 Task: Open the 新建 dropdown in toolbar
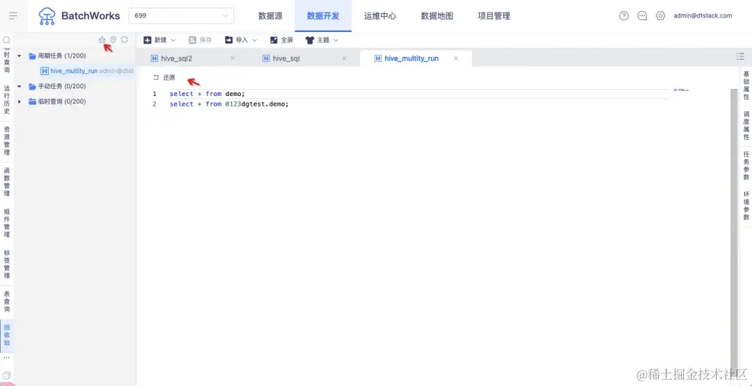pyautogui.click(x=159, y=40)
